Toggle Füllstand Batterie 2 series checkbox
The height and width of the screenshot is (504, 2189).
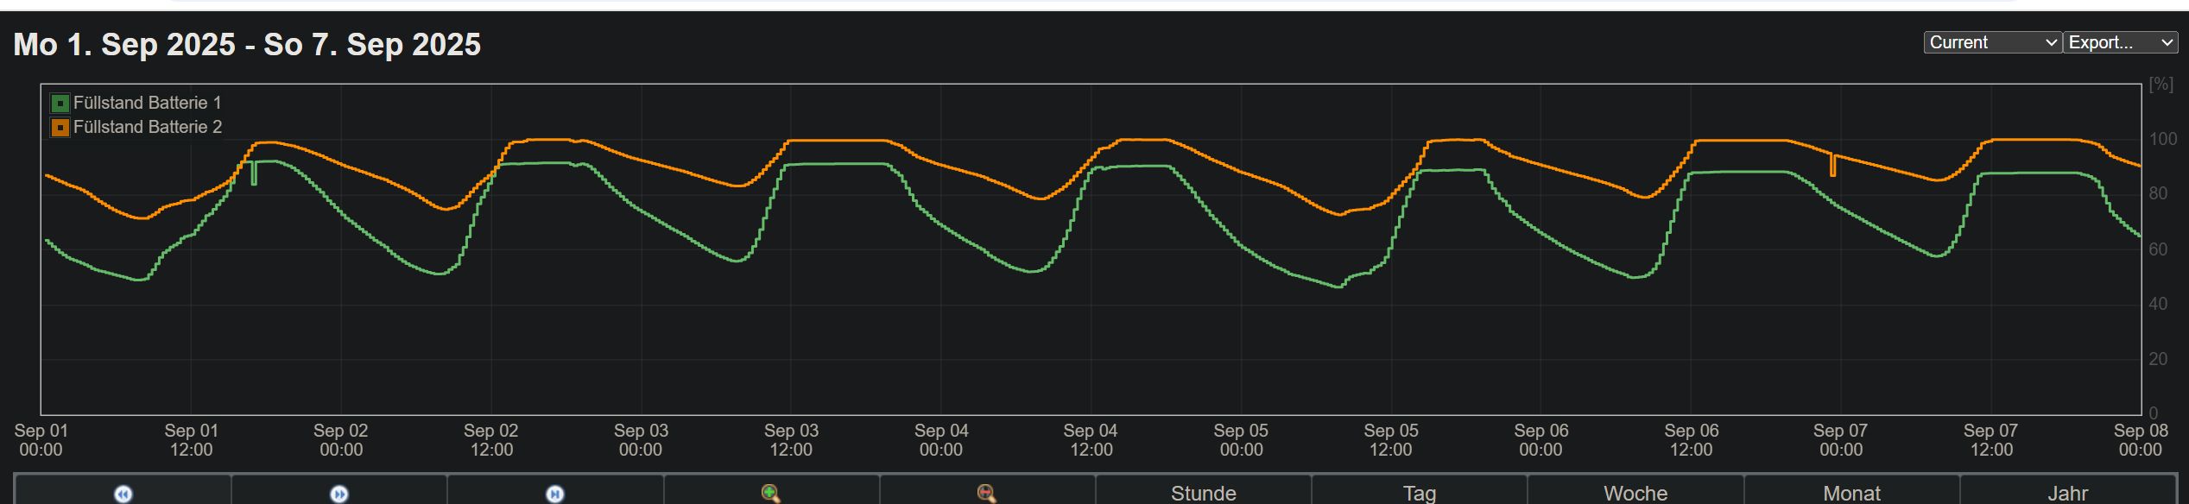coord(60,128)
